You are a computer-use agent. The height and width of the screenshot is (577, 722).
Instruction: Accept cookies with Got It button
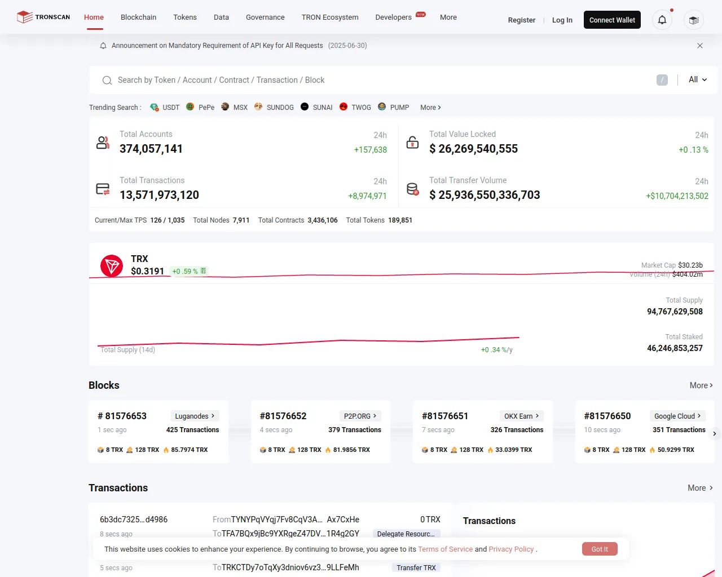[x=600, y=549]
